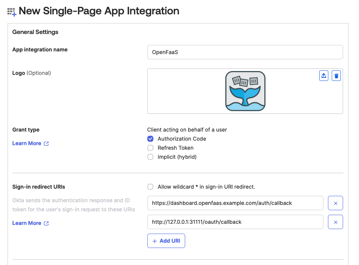
Task: Remove the dashboard.openfaas.example.com redirect URI
Action: tap(335, 203)
